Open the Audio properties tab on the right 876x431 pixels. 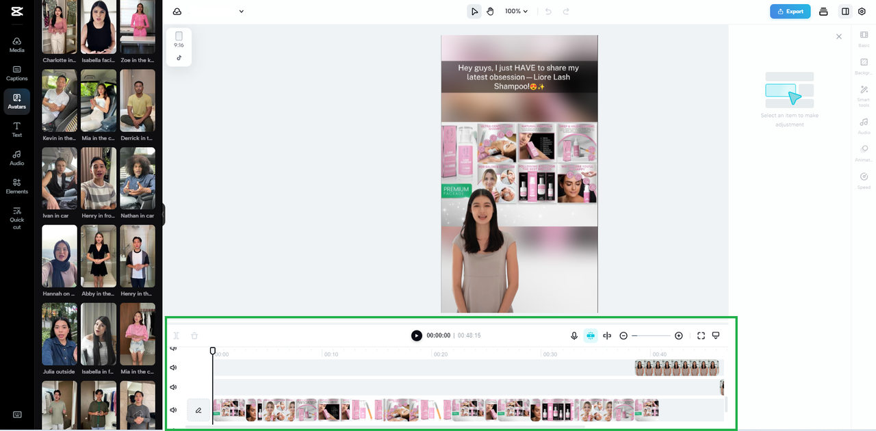pyautogui.click(x=864, y=126)
